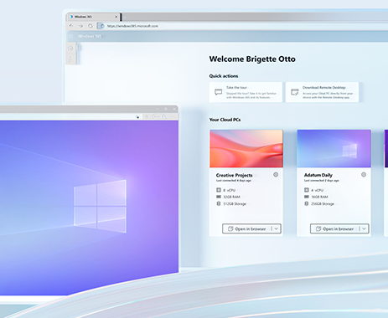388x318 pixels.
Task: Expand open options for Creative Projects
Action: coord(277,228)
